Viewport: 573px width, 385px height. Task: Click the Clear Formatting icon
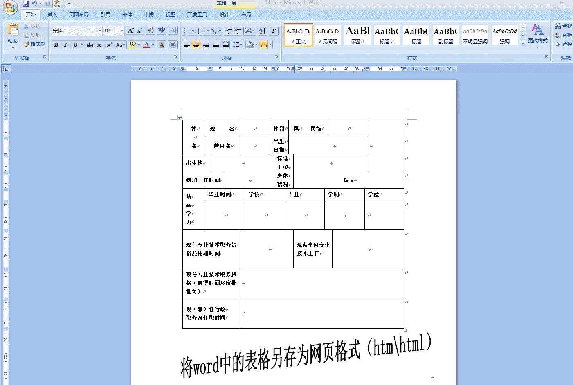pyautogui.click(x=151, y=31)
